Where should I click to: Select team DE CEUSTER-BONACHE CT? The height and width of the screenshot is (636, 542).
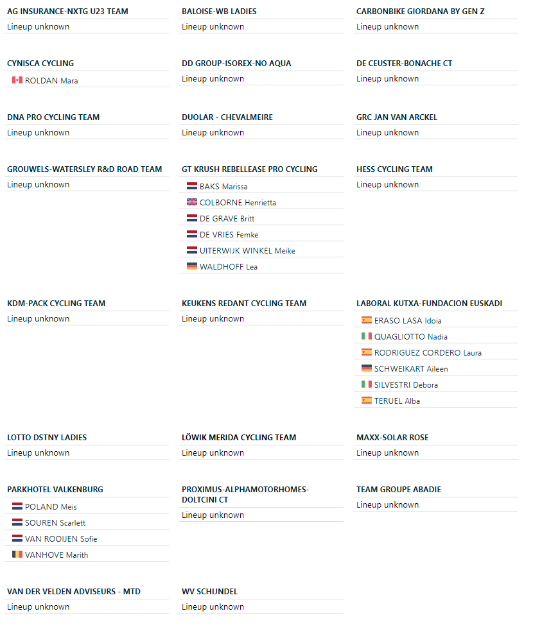coord(405,64)
